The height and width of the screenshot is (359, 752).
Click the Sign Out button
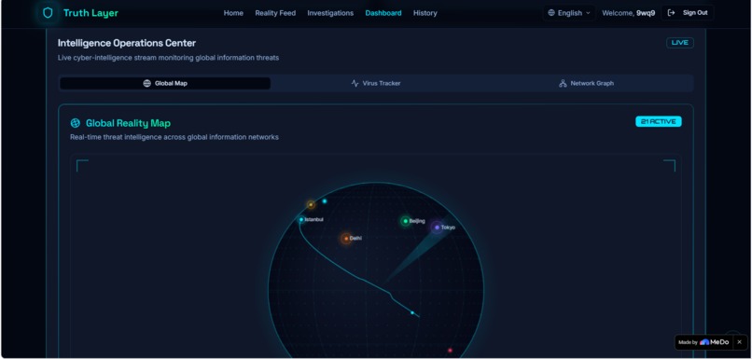688,13
